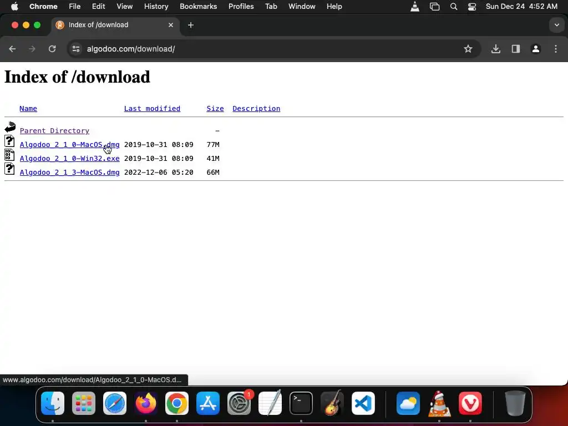The width and height of the screenshot is (568, 426).
Task: Open a new tab with plus button
Action: [x=191, y=25]
